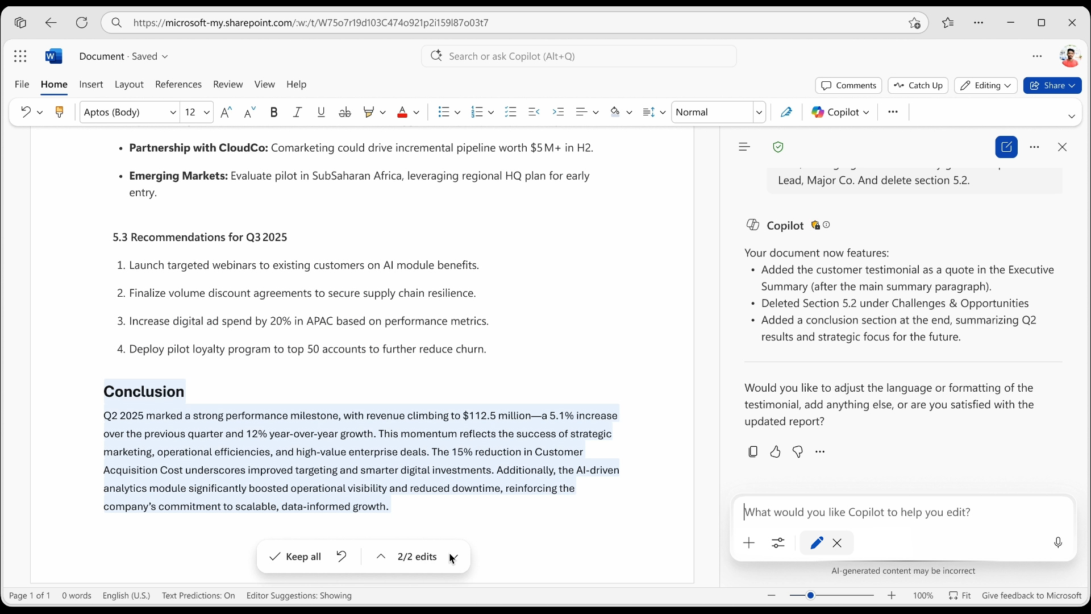Click the microphone dictation icon
Viewport: 1091px width, 614px height.
point(1057,543)
